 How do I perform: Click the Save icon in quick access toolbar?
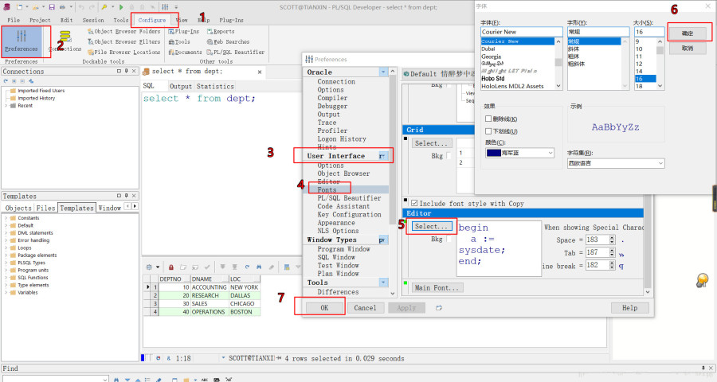pos(52,7)
